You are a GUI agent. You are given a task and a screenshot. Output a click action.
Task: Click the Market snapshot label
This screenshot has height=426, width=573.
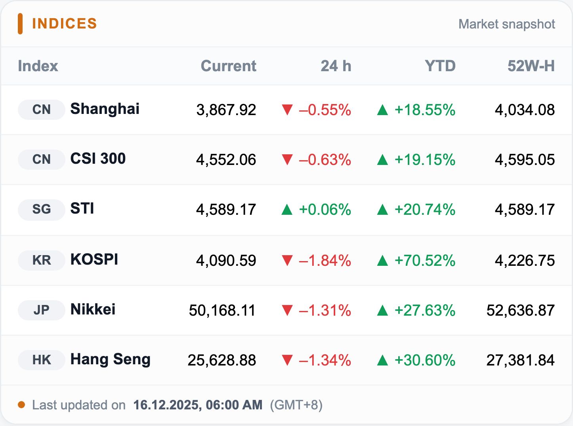(506, 24)
